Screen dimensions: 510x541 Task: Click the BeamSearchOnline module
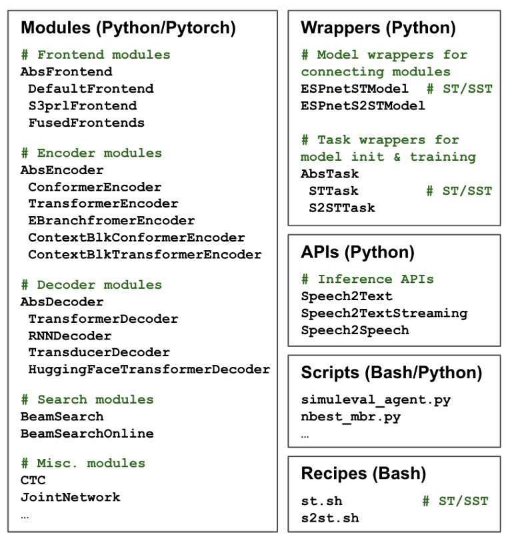87,434
